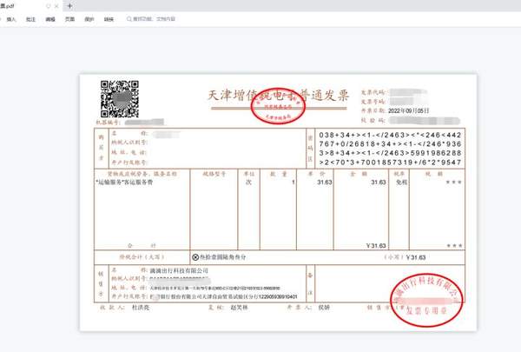The height and width of the screenshot is (352, 521).
Task: Click the invoice date 2022年09月05日
Action: click(x=408, y=110)
